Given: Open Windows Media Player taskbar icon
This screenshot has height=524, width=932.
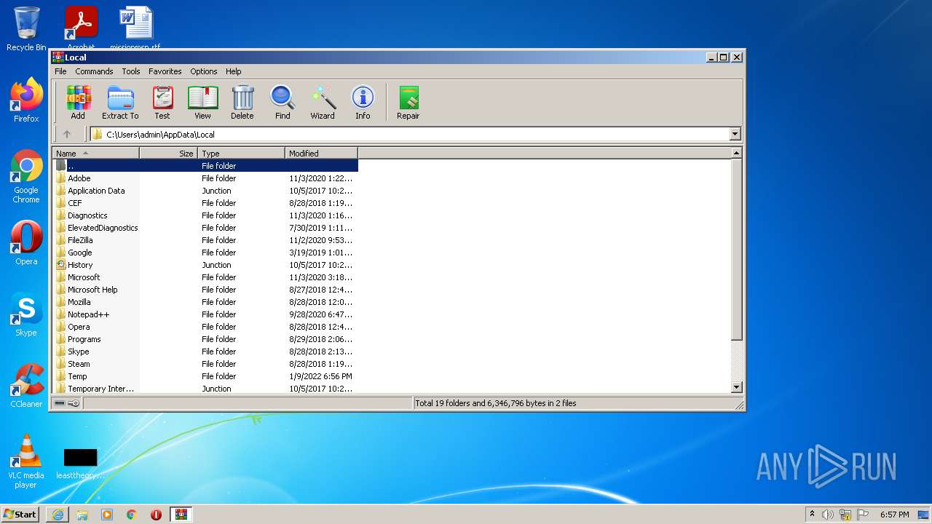Looking at the screenshot, I should tap(107, 515).
